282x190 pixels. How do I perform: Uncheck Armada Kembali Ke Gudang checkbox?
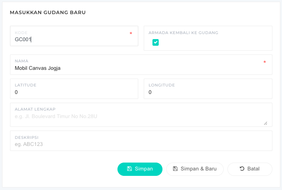pos(155,42)
